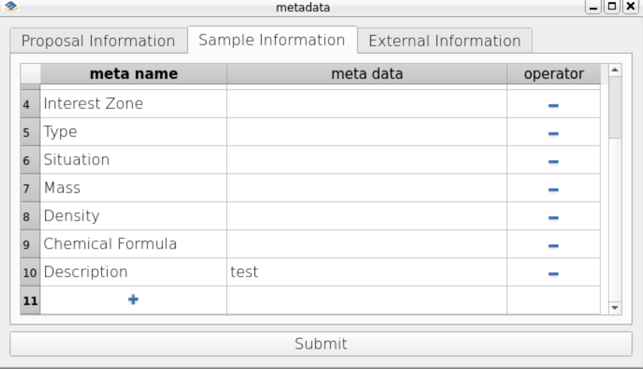643x369 pixels.
Task: Remove the Interest Zone row with its minus icon
Action: click(553, 105)
